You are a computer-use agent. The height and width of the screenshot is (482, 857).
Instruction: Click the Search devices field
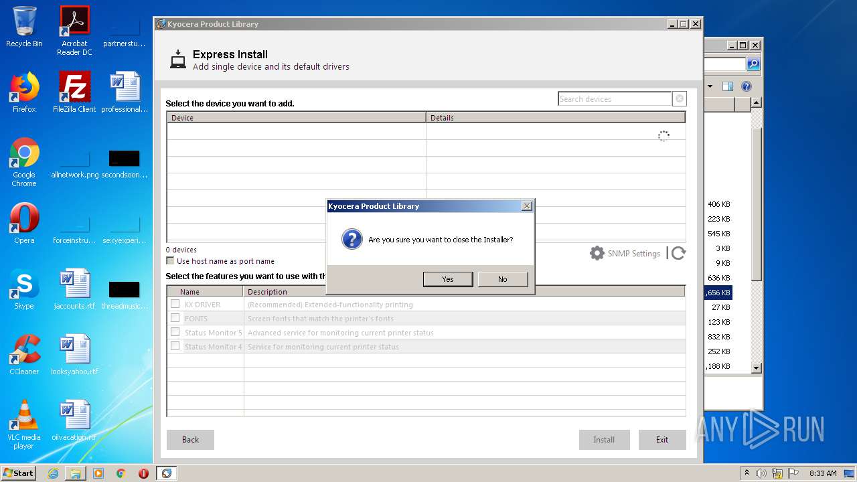pyautogui.click(x=615, y=99)
